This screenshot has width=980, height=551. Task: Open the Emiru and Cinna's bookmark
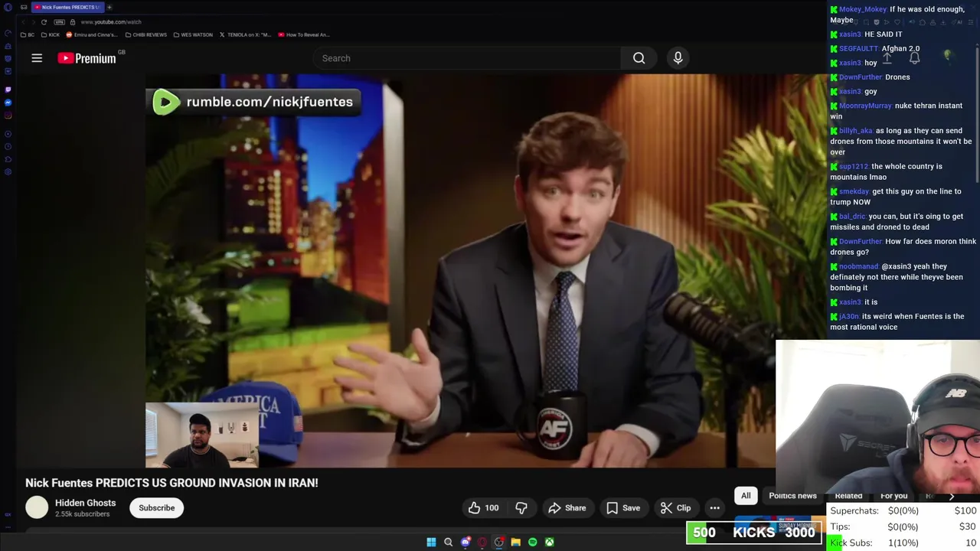[x=92, y=34]
